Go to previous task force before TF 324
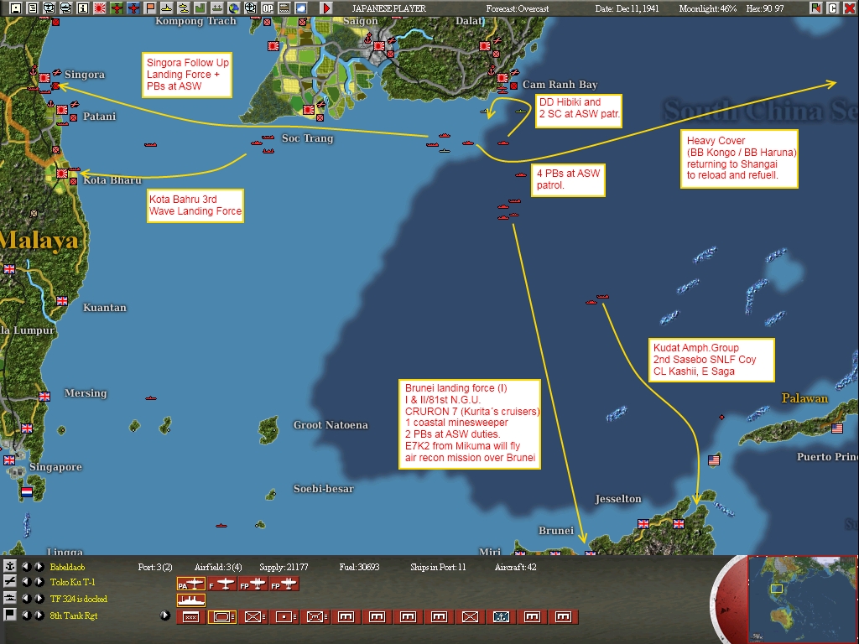 (x=26, y=598)
